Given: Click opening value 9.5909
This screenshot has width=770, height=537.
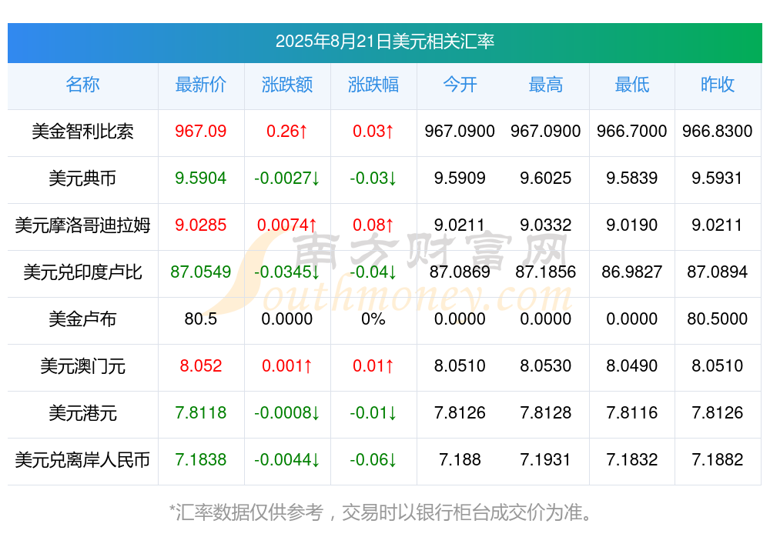Looking at the screenshot, I should (460, 178).
